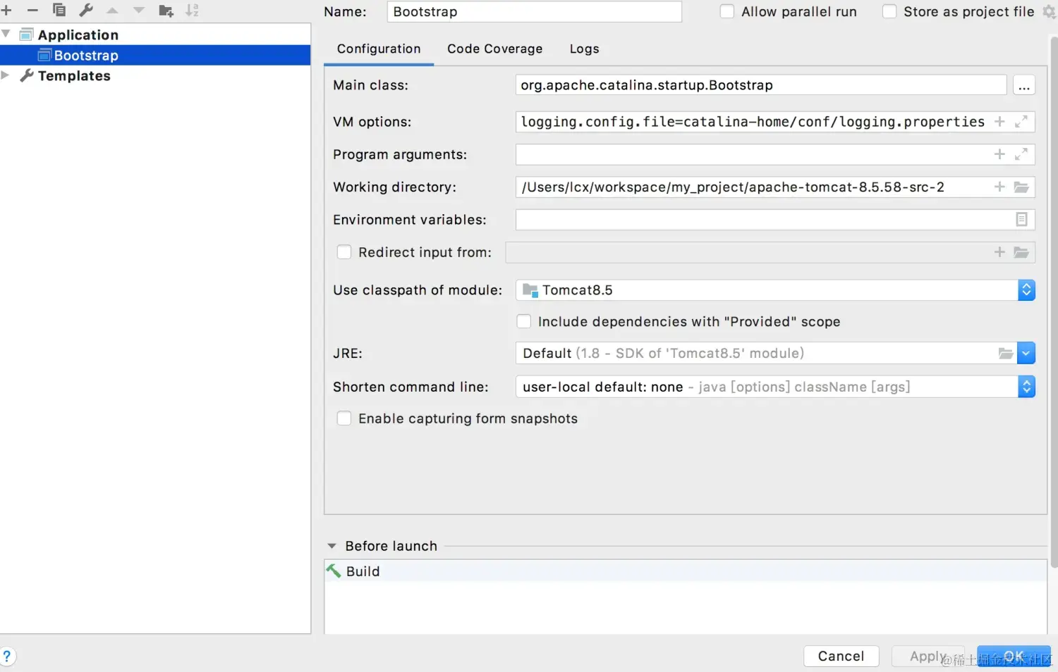The width and height of the screenshot is (1058, 672).
Task: Edit environment variables list icon
Action: click(x=1021, y=220)
